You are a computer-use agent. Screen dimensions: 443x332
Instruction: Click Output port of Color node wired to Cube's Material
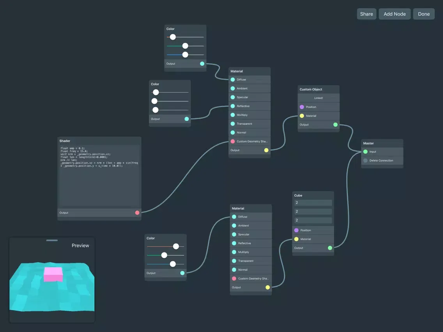[x=182, y=273]
